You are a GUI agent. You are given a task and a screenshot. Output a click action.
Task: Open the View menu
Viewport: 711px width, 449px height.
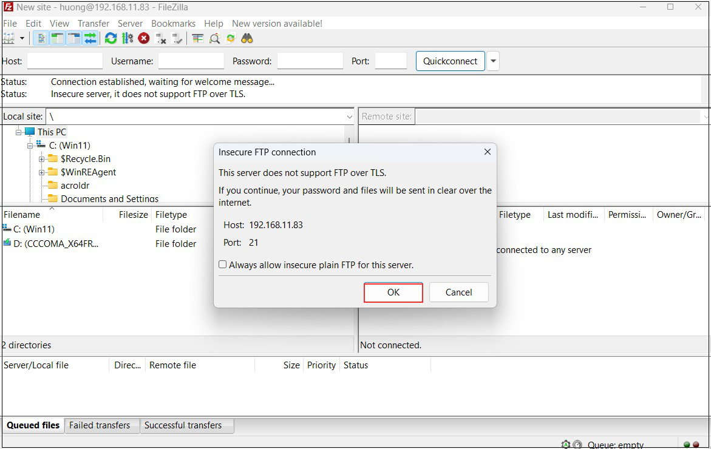(60, 24)
